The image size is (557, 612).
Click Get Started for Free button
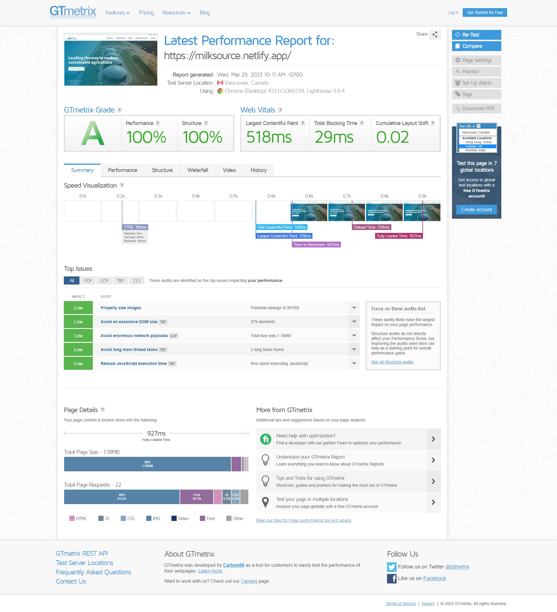pyautogui.click(x=485, y=12)
